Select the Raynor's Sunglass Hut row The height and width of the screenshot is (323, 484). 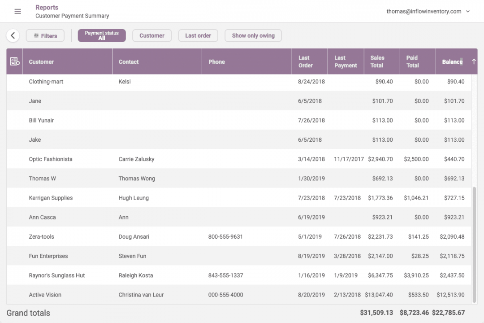point(57,275)
